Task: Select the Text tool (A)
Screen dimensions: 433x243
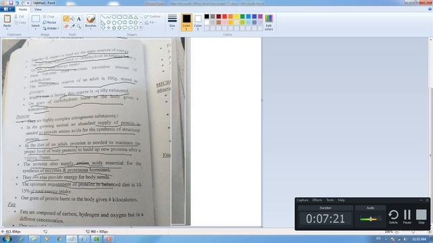Action: [78, 19]
